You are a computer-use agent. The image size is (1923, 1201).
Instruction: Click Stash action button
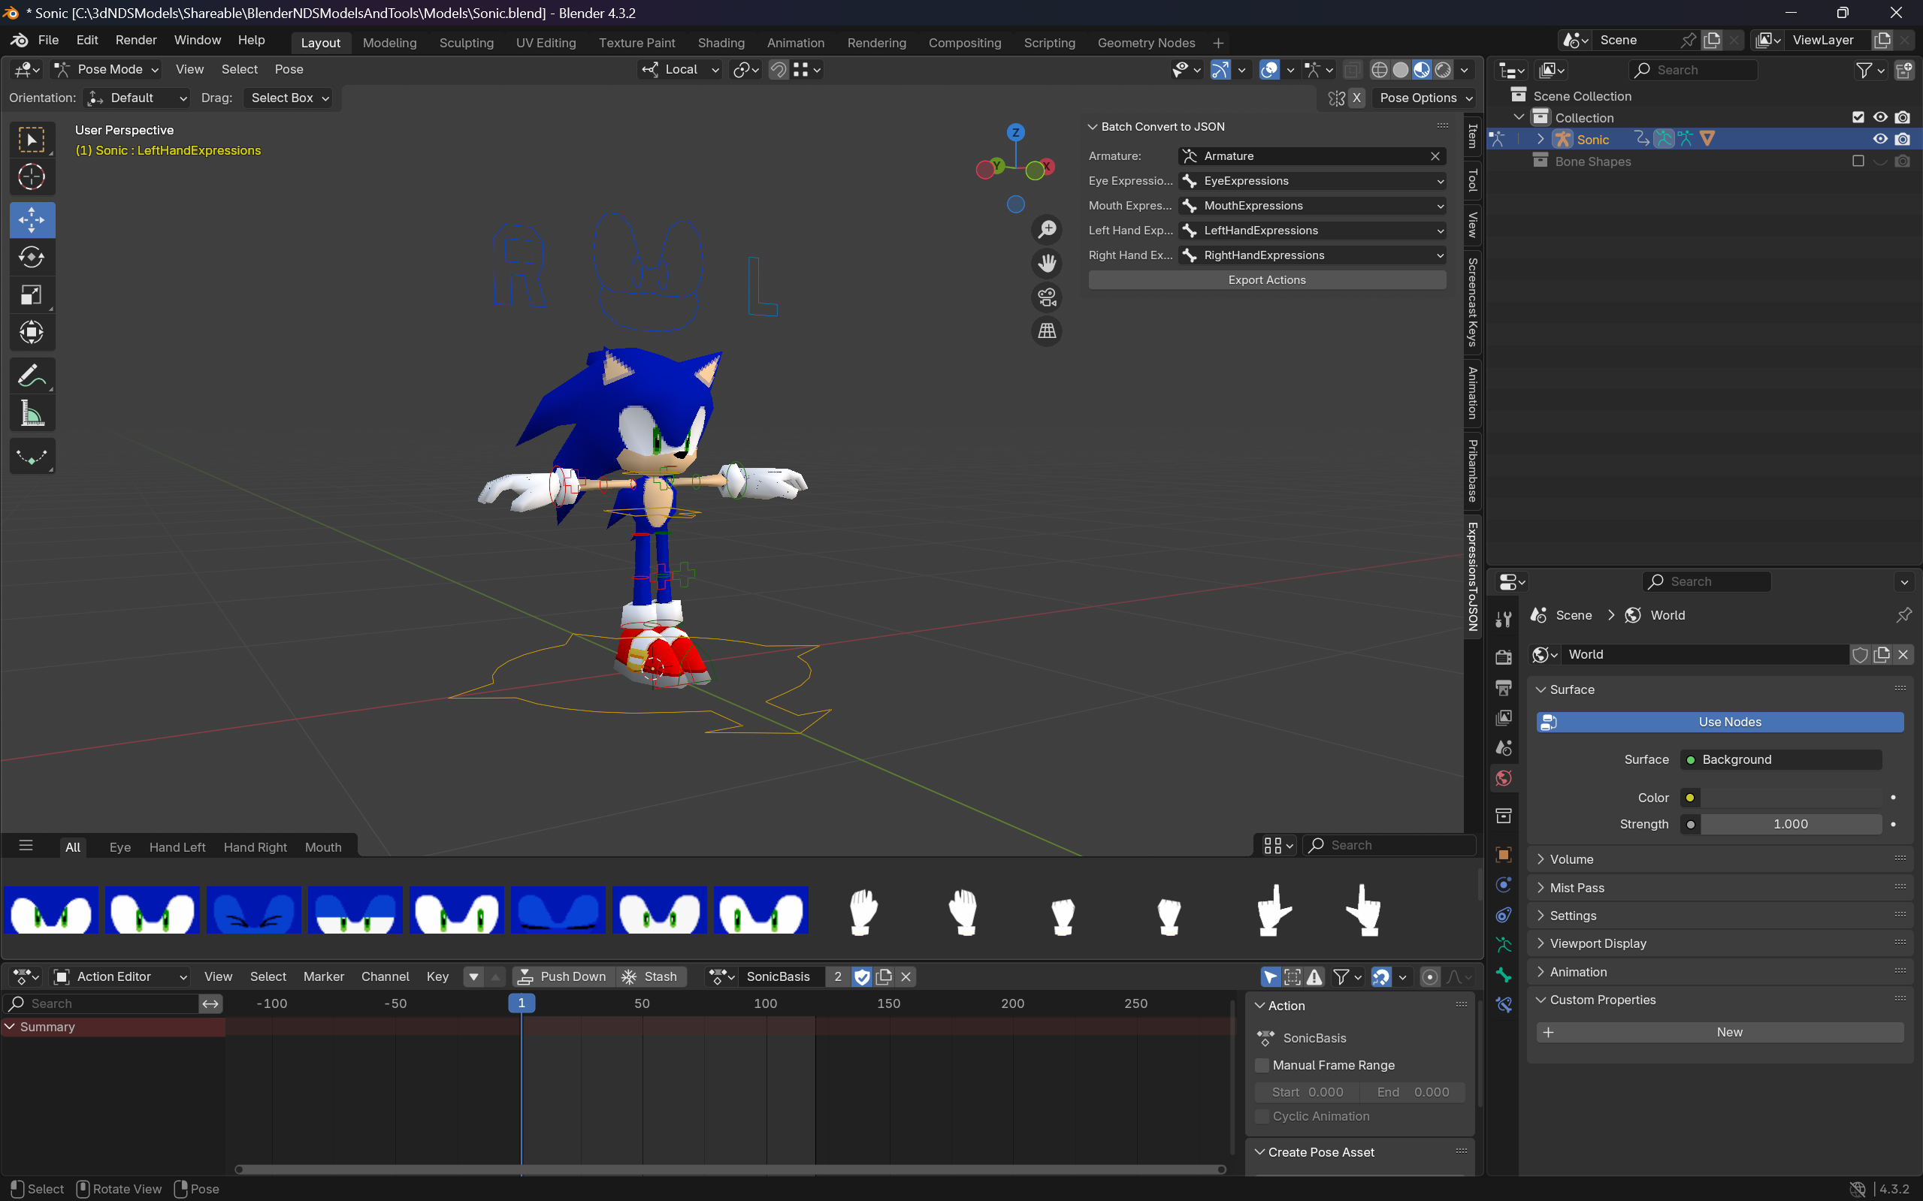tap(651, 976)
